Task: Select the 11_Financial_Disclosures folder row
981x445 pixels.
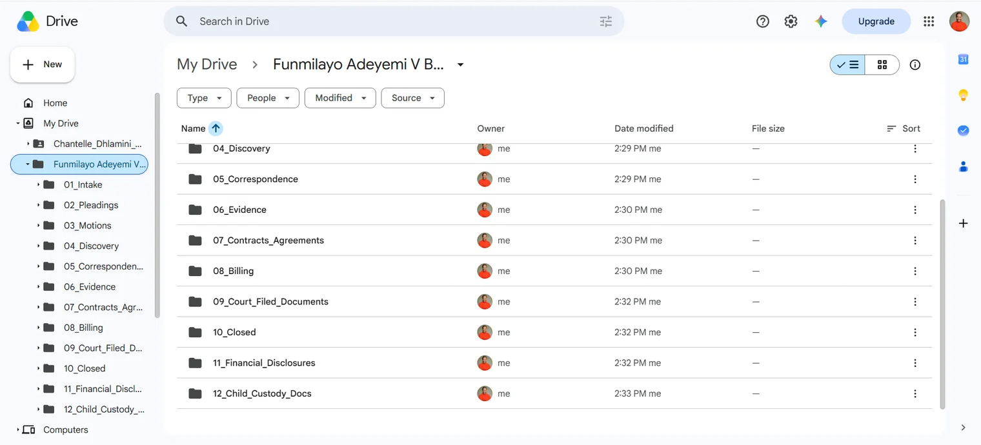Action: [x=554, y=363]
